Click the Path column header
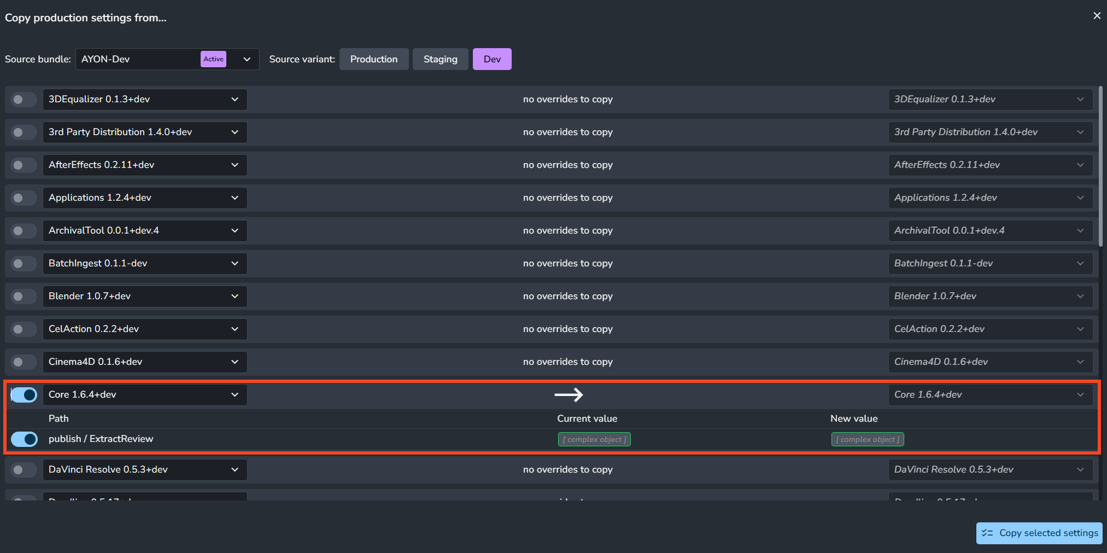Image resolution: width=1107 pixels, height=553 pixels. tap(58, 419)
